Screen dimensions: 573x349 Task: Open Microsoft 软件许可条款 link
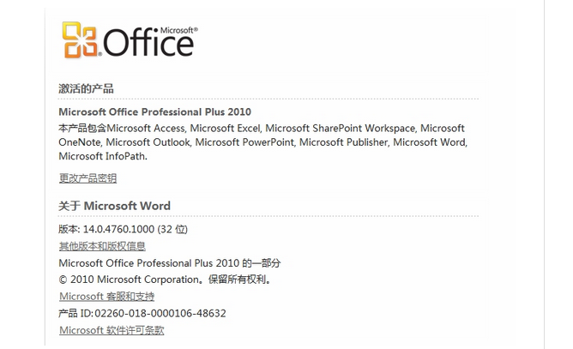[112, 330]
